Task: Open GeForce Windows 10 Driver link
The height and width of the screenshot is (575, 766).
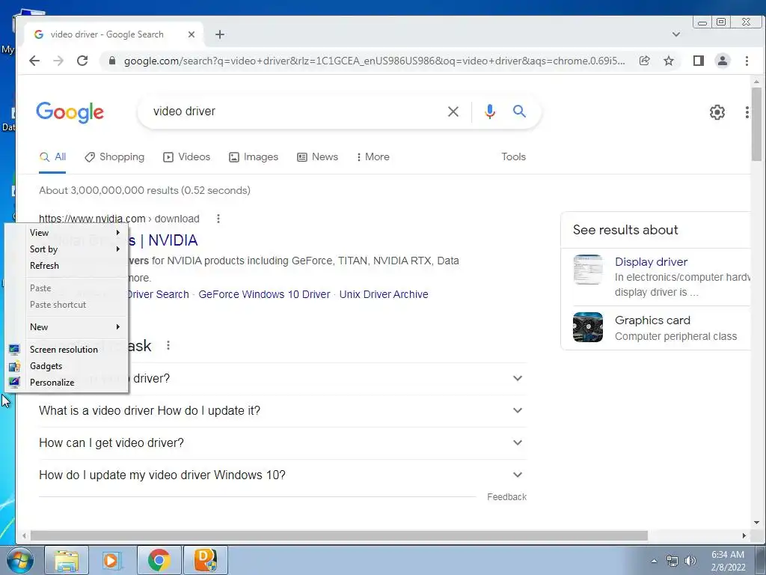Action: tap(264, 294)
